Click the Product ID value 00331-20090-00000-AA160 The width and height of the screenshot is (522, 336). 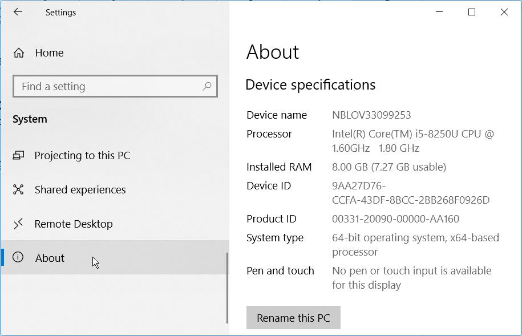click(395, 219)
